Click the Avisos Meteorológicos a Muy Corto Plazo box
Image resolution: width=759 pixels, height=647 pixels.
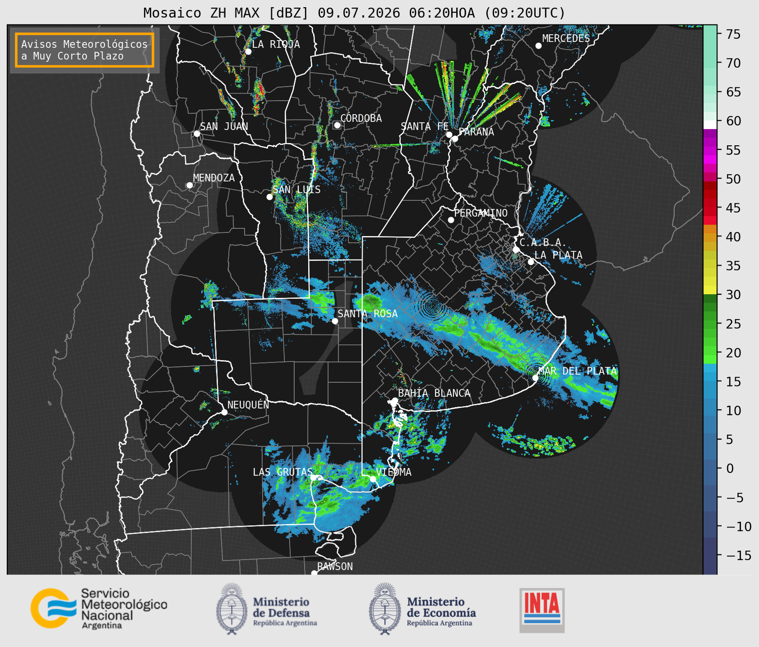(85, 50)
